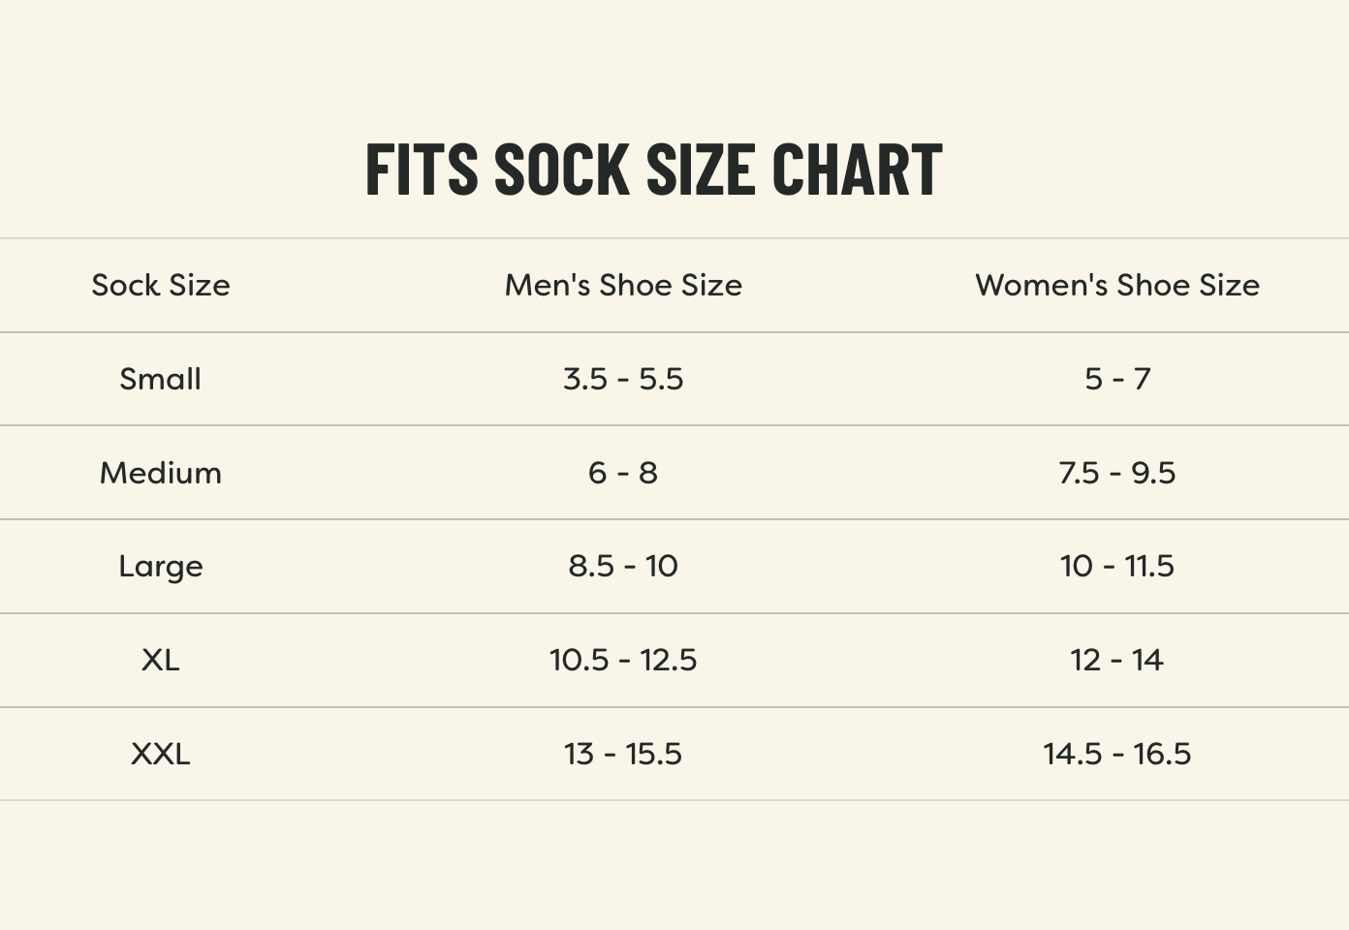
Task: Select men's size range 3.5 - 5.5
Action: click(x=623, y=379)
